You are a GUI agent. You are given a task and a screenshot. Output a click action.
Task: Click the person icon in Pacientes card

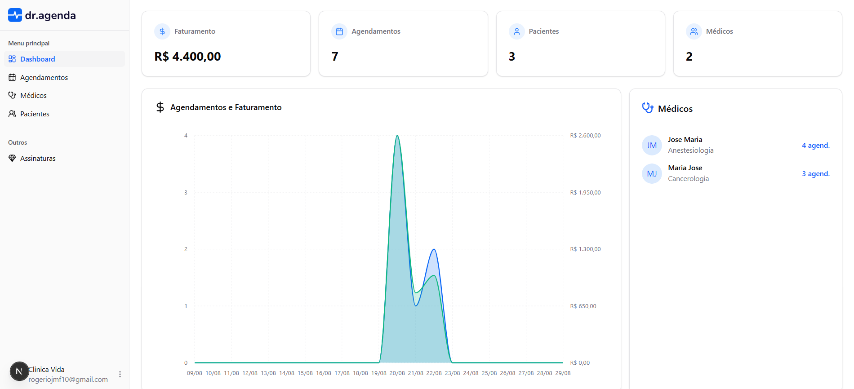(x=516, y=31)
